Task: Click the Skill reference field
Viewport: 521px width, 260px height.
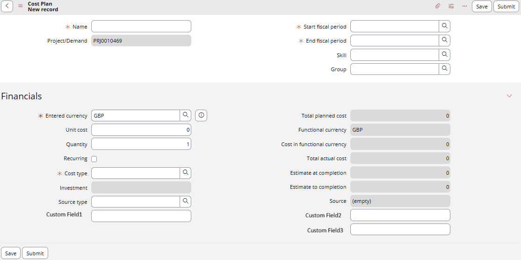Action: pyautogui.click(x=395, y=55)
